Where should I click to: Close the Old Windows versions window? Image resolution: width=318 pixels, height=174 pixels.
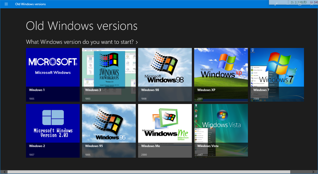coord(312,4)
